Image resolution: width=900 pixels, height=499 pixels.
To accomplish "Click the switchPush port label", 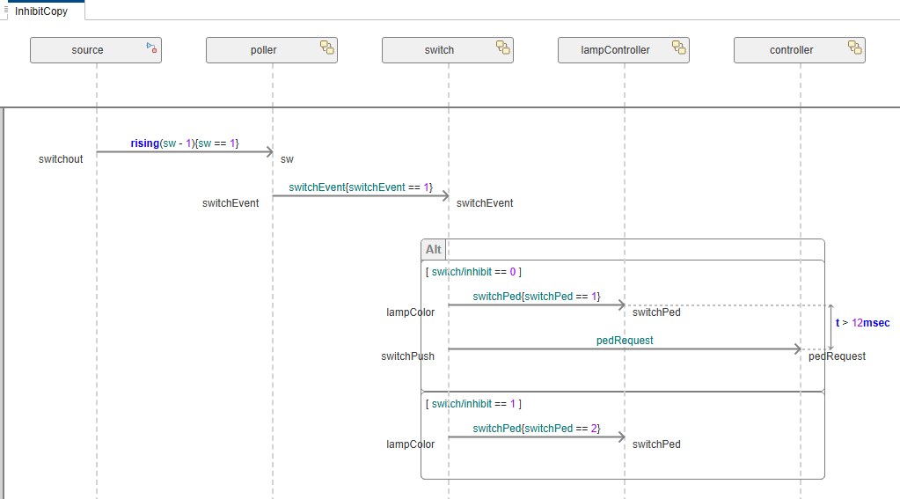I will [x=407, y=356].
